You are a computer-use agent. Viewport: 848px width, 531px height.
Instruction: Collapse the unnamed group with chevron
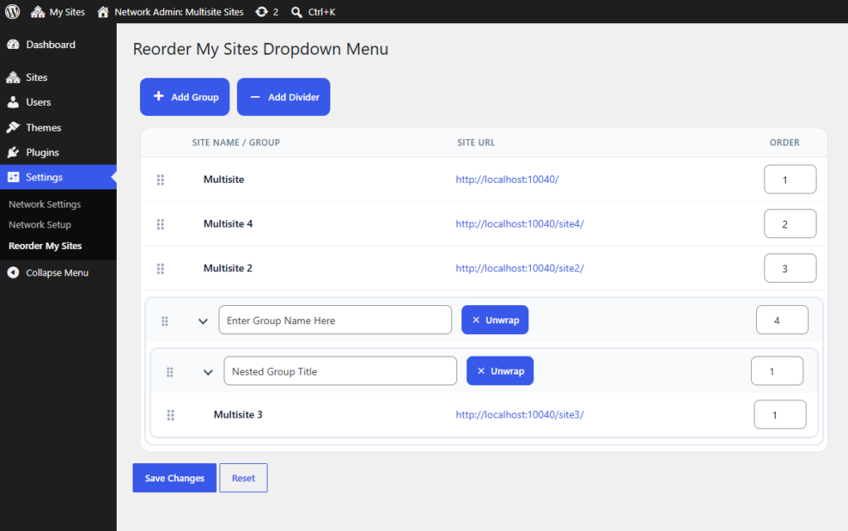[x=203, y=321]
